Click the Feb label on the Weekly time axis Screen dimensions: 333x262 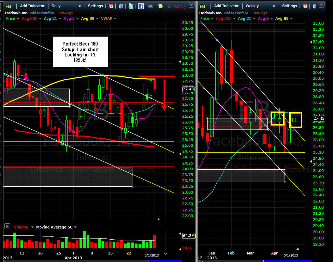point(231,253)
